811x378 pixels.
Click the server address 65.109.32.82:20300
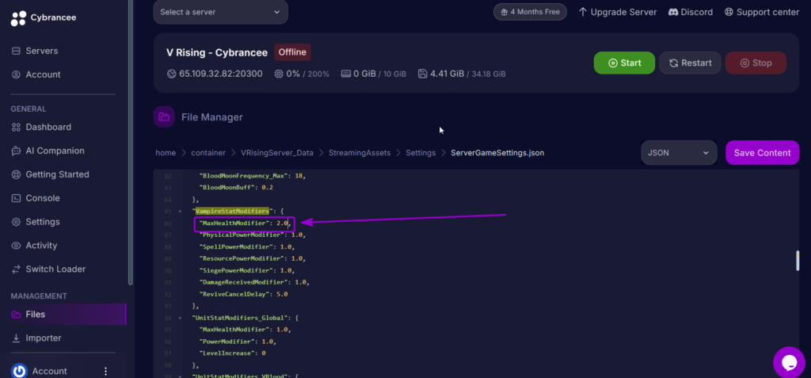tap(221, 74)
